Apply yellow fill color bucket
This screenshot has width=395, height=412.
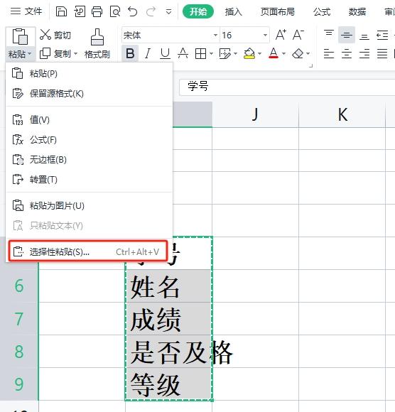coord(249,53)
